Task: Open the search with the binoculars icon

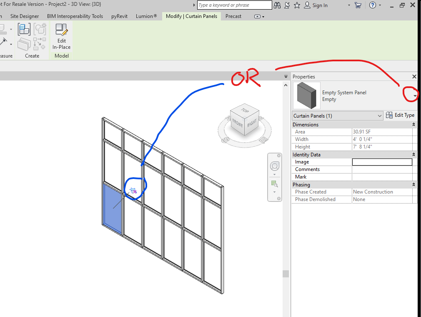Action: tap(277, 5)
